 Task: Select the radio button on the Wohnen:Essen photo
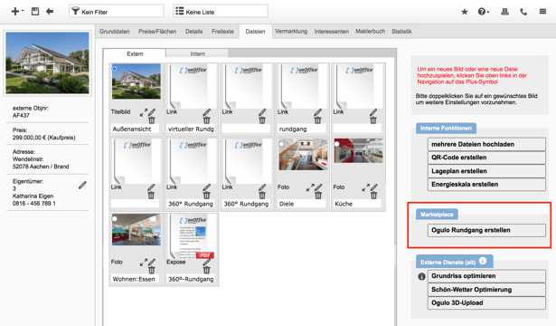(x=115, y=219)
